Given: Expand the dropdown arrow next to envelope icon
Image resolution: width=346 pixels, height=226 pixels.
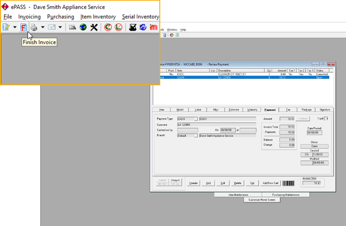Looking at the screenshot, I should pos(60,27).
